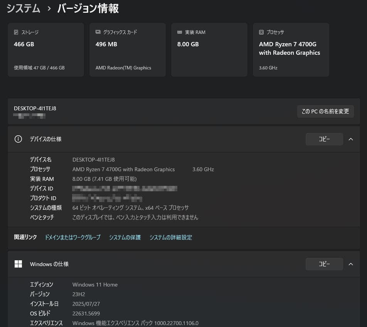Click the Windows logo beside Windows の仕様
Screen dimensions: 367x327
(18, 264)
